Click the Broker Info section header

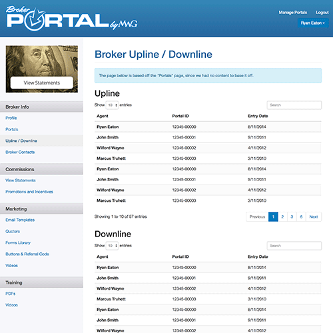41,107
